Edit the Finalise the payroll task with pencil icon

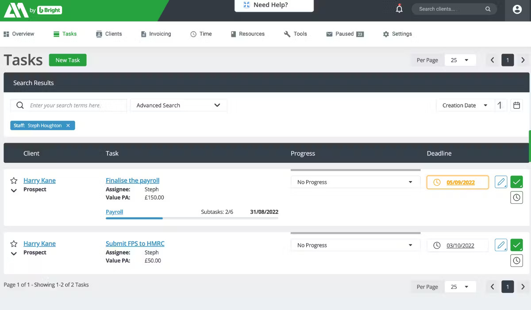pyautogui.click(x=500, y=182)
